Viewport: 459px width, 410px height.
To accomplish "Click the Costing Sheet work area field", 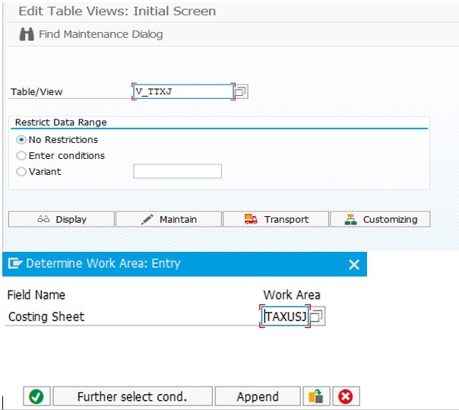I will click(285, 316).
